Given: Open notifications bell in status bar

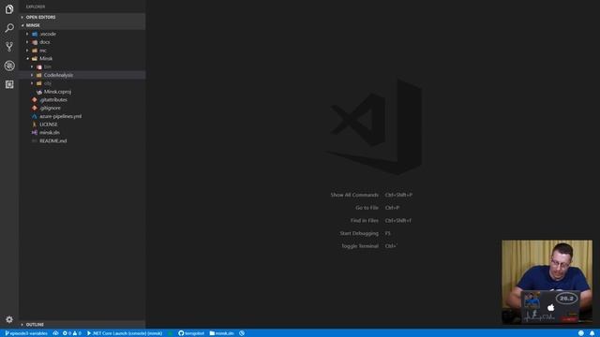Looking at the screenshot, I should click(592, 333).
